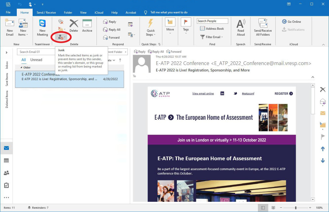The width and height of the screenshot is (329, 212).
Task: Click the Ignore conversation icon
Action: point(61,21)
